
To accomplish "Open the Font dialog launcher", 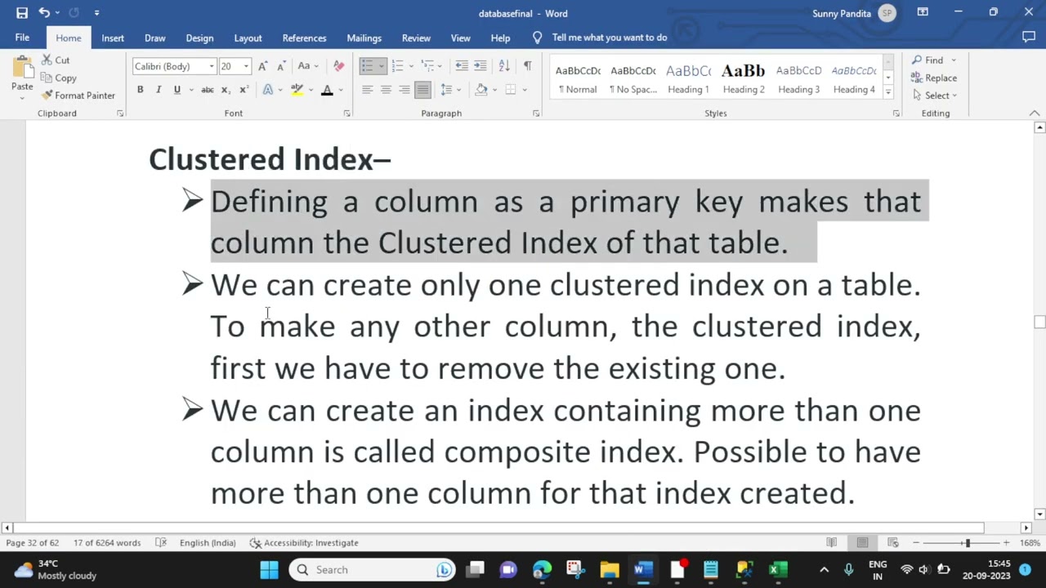I will (346, 114).
